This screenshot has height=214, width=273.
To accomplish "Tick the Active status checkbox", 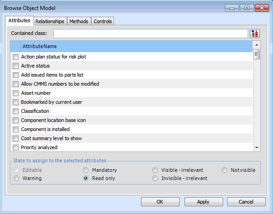I will pos(15,66).
